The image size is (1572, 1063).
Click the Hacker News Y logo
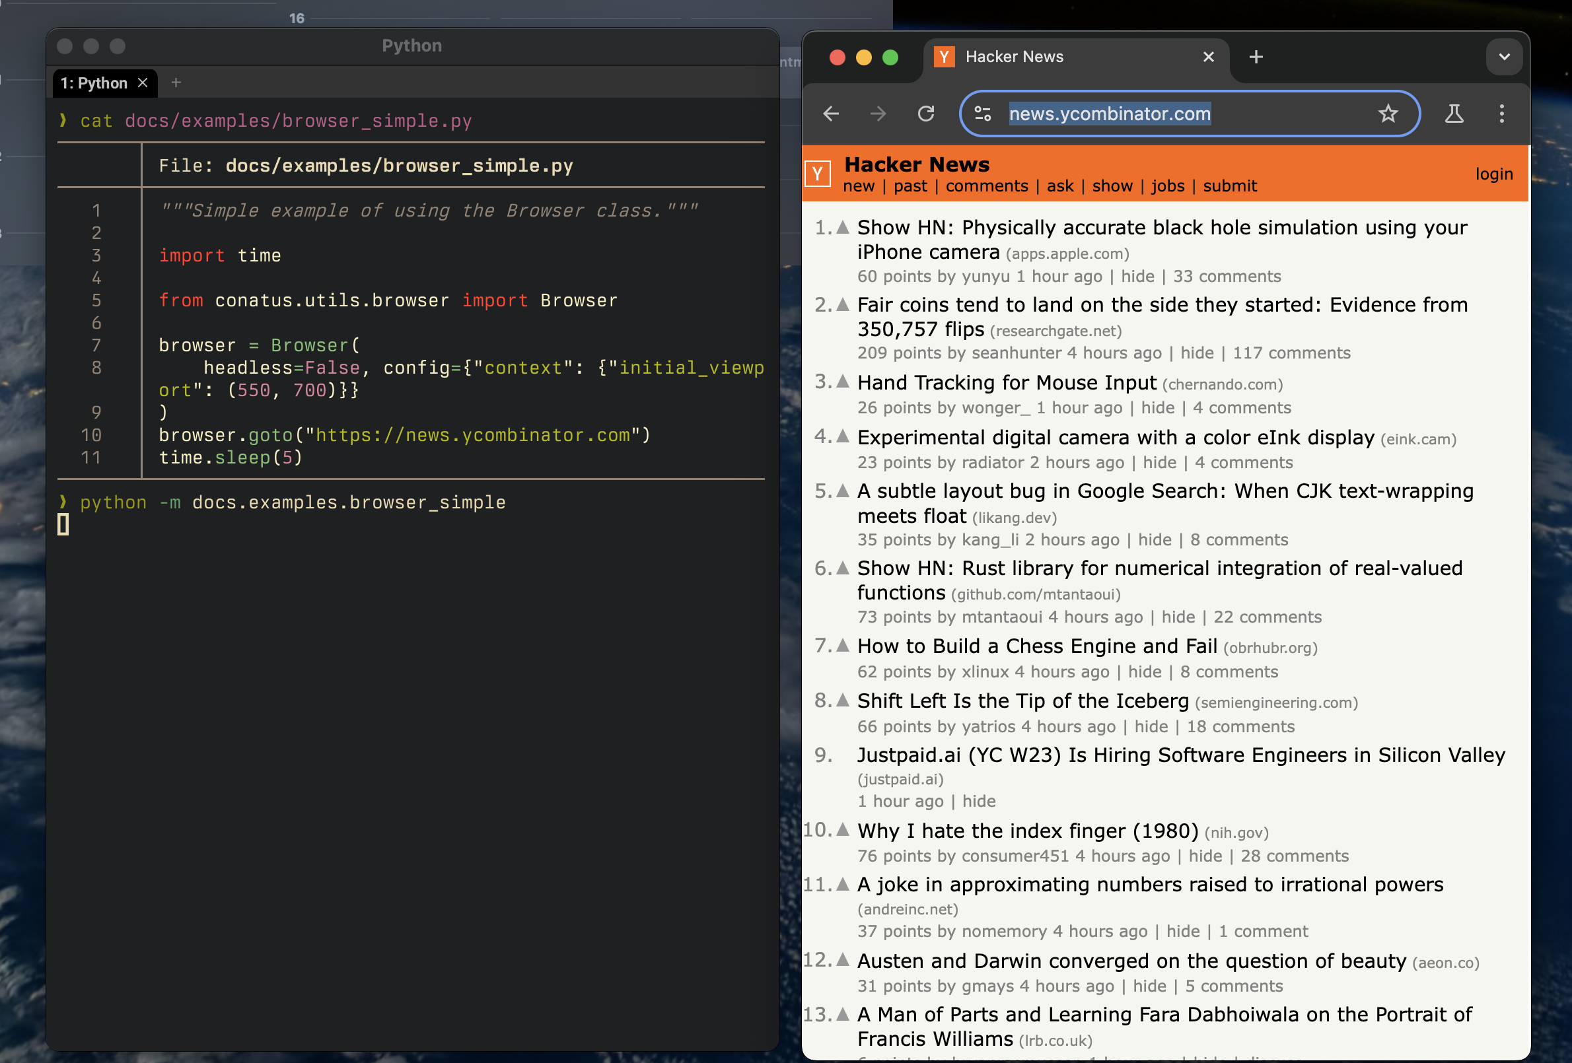click(x=818, y=173)
